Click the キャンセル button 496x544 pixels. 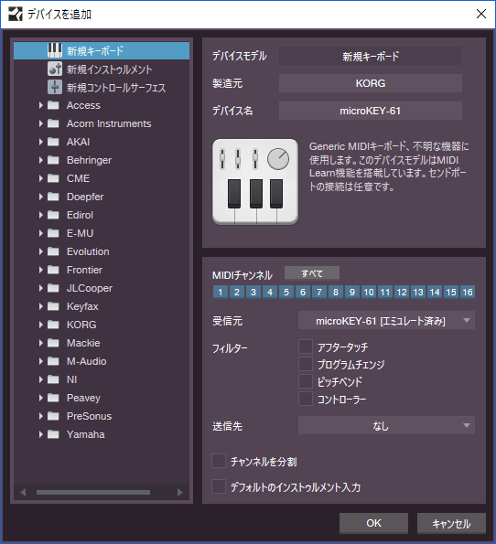point(451,523)
